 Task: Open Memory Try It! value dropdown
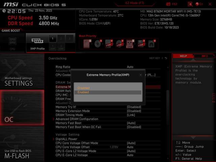point(134,107)
